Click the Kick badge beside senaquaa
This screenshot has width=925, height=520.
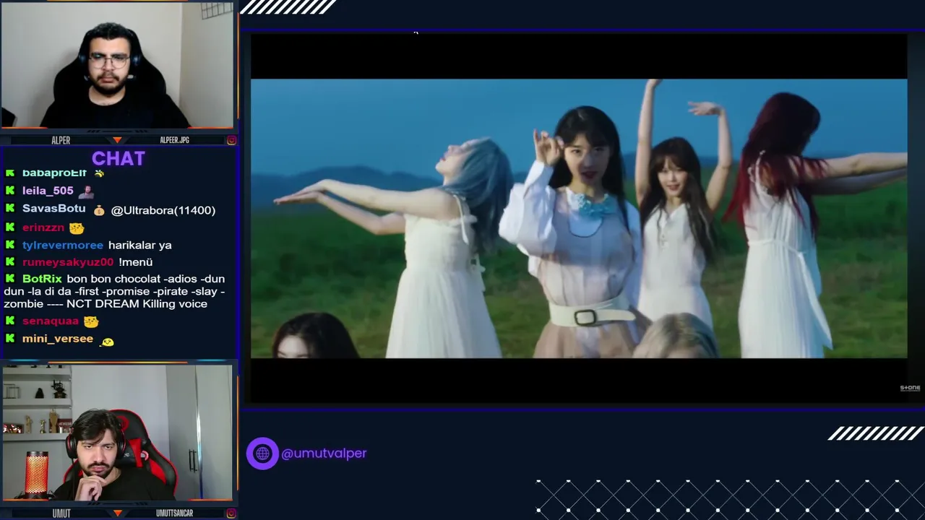click(x=10, y=321)
